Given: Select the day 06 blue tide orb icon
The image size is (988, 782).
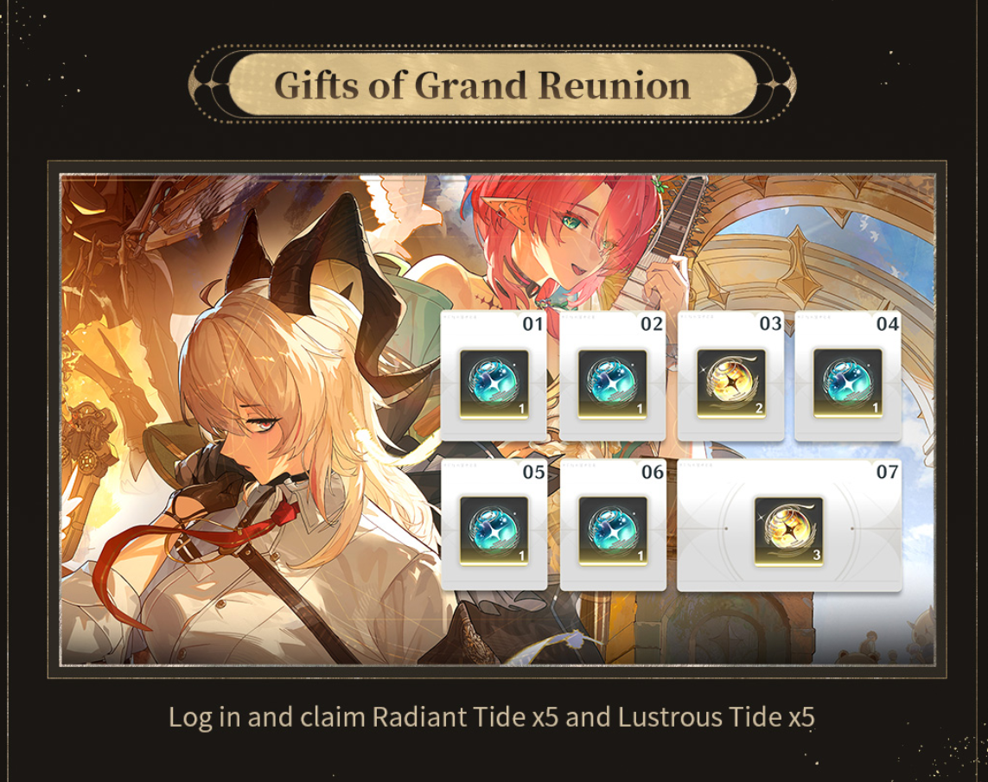Looking at the screenshot, I should coord(613,531).
